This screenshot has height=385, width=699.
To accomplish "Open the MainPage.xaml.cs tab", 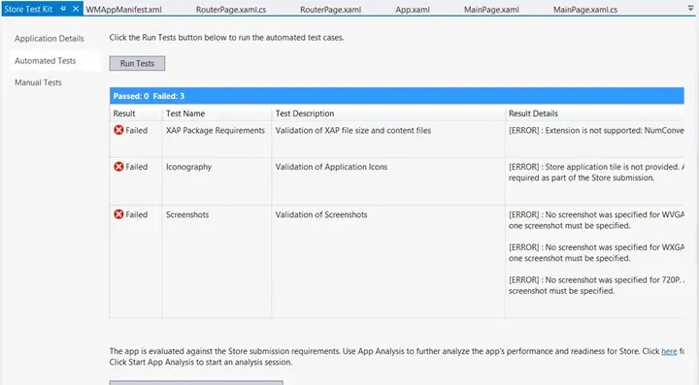I will tap(585, 10).
